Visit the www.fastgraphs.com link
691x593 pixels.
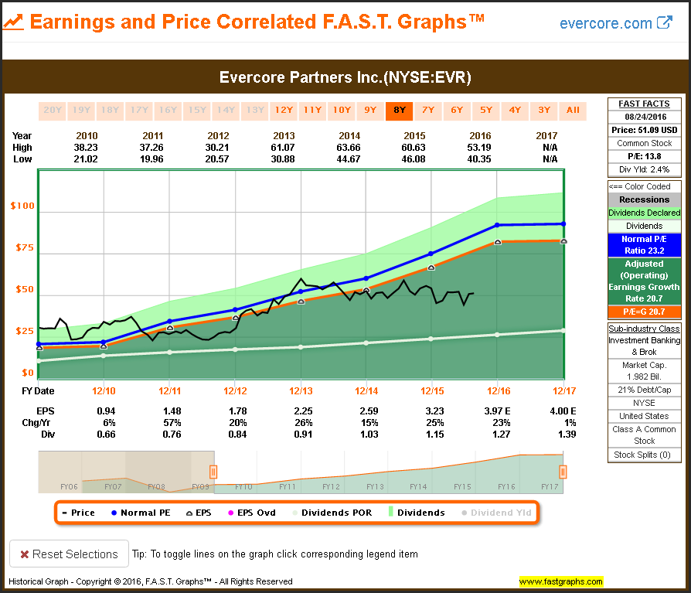tap(560, 581)
